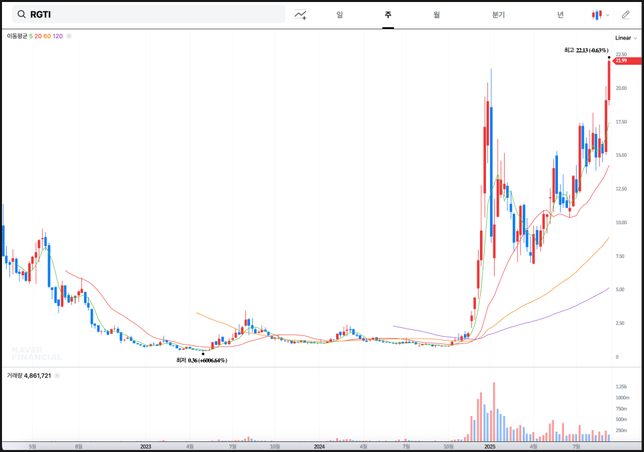This screenshot has height=452, width=644.
Task: Click the 최고 22.13 high price marker
Action: click(x=585, y=50)
